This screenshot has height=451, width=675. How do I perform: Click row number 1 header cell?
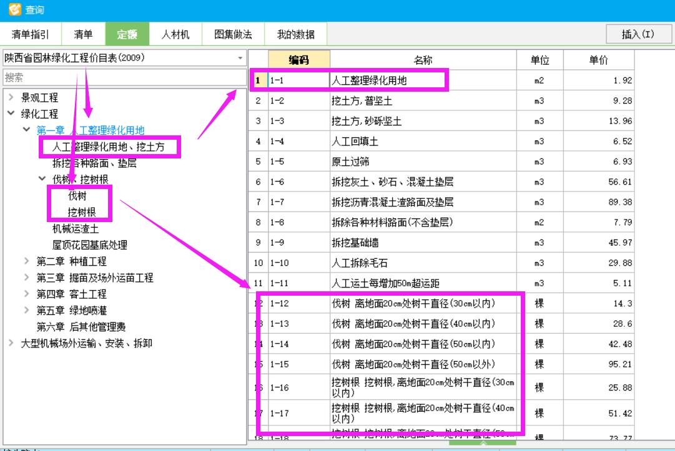tap(259, 80)
